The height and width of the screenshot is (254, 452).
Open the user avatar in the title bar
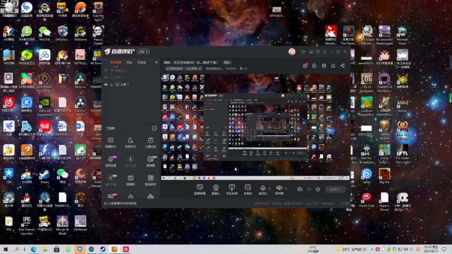(x=292, y=52)
